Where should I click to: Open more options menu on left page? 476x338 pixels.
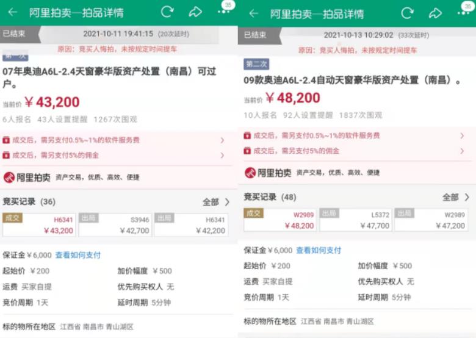pos(224,12)
